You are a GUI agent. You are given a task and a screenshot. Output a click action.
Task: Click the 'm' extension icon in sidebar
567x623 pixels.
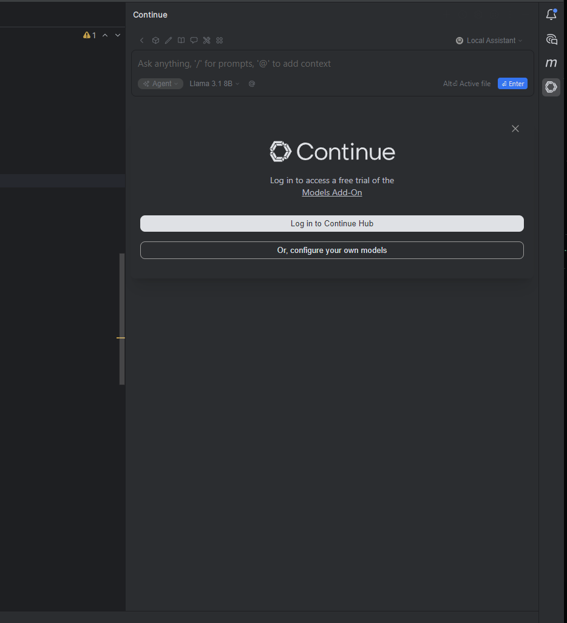point(551,62)
